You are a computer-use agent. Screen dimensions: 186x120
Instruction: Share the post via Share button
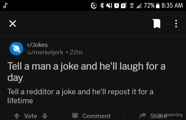point(158,116)
